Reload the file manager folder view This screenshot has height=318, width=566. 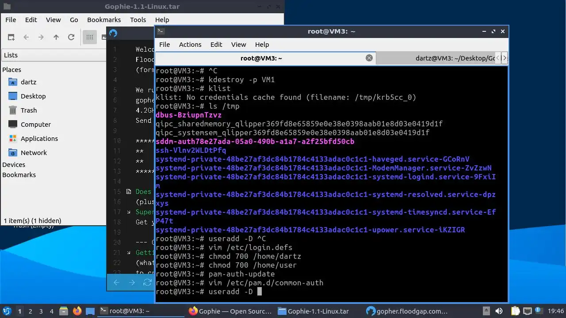tap(71, 37)
